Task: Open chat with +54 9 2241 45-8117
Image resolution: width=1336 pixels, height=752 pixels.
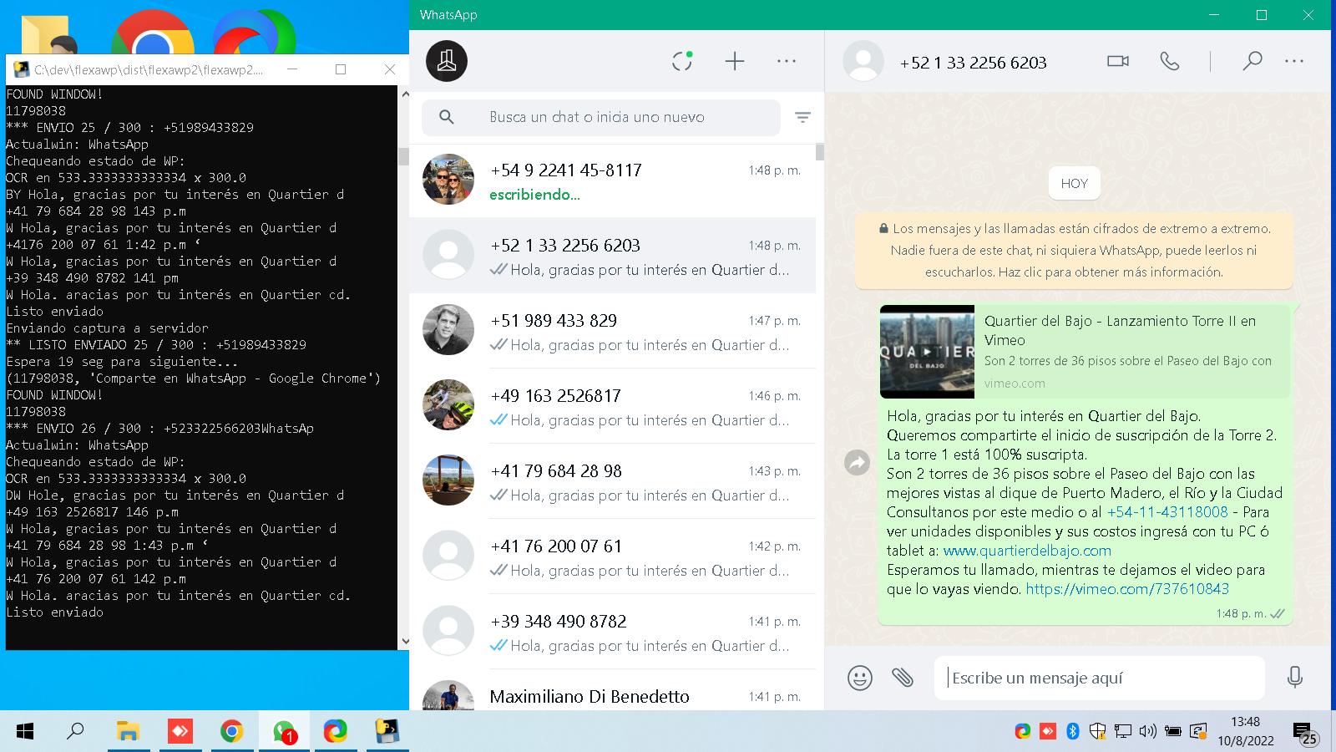Action: tap(612, 181)
